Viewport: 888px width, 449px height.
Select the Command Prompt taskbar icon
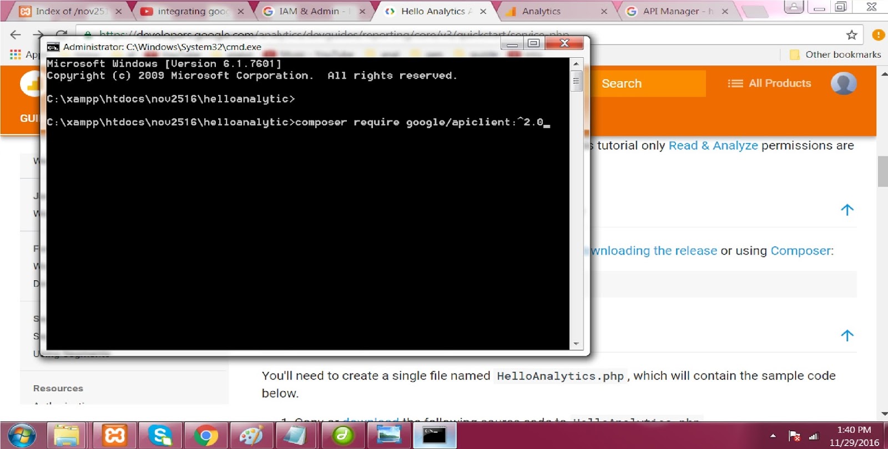(435, 435)
